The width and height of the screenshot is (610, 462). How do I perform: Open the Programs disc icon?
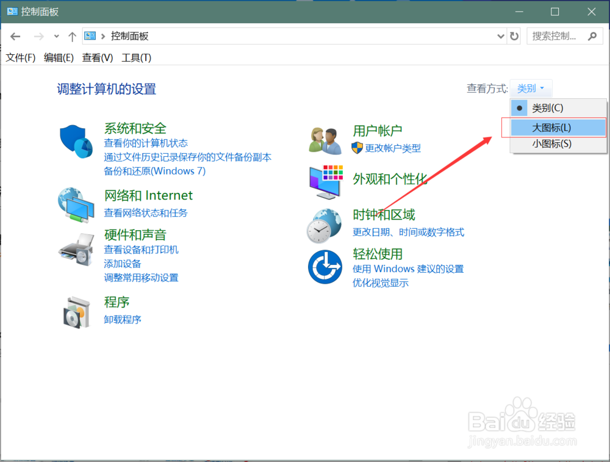point(77,312)
